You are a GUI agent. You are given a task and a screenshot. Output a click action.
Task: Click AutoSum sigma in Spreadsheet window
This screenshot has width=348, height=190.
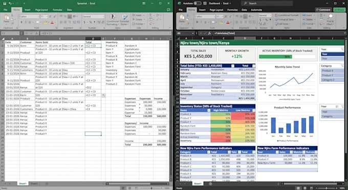(x=150, y=15)
